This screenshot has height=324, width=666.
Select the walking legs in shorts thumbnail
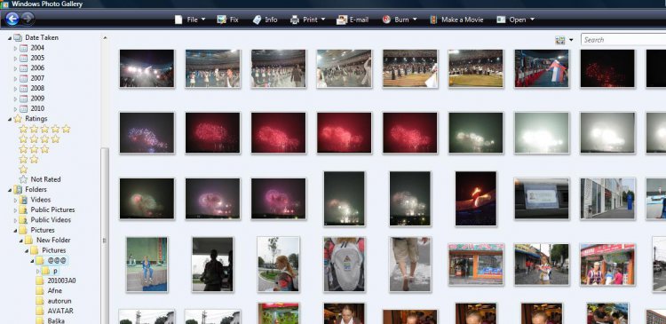pyautogui.click(x=410, y=265)
